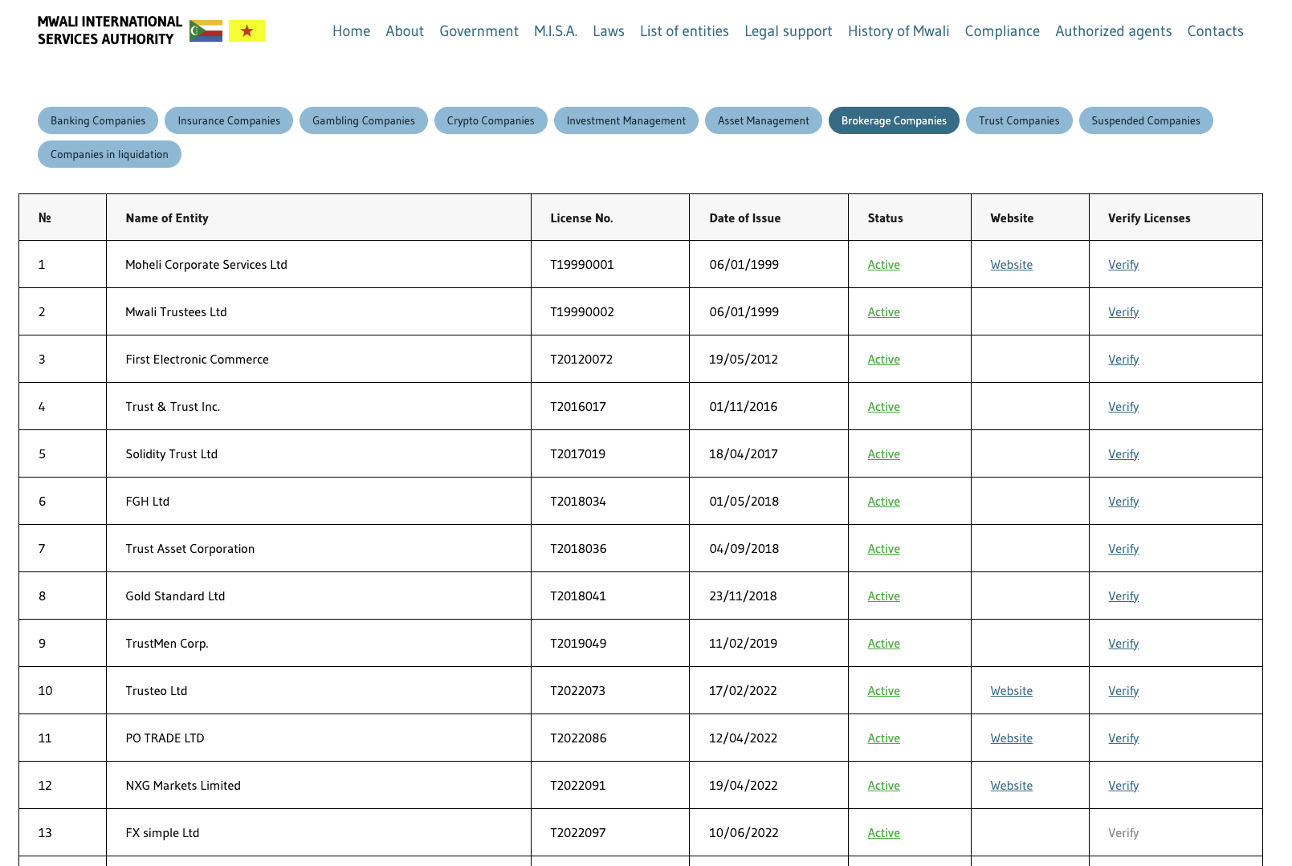1292x866 pixels.
Task: Click Active status for PO TRADE LTD
Action: point(883,738)
